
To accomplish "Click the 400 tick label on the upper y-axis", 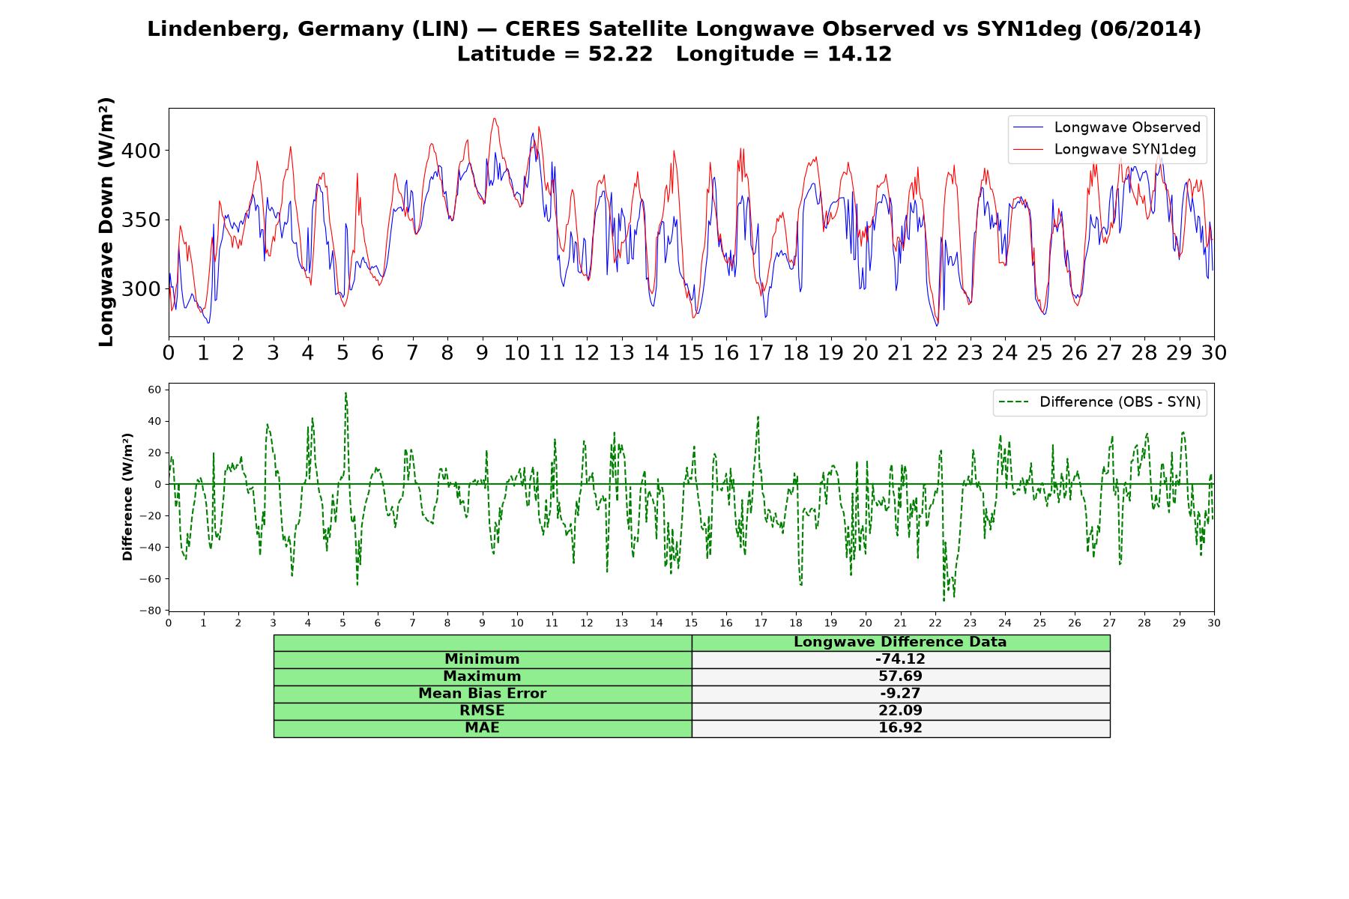I will [x=141, y=151].
